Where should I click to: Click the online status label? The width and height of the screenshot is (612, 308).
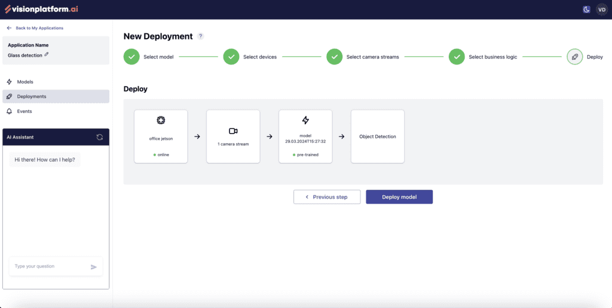coord(161,155)
